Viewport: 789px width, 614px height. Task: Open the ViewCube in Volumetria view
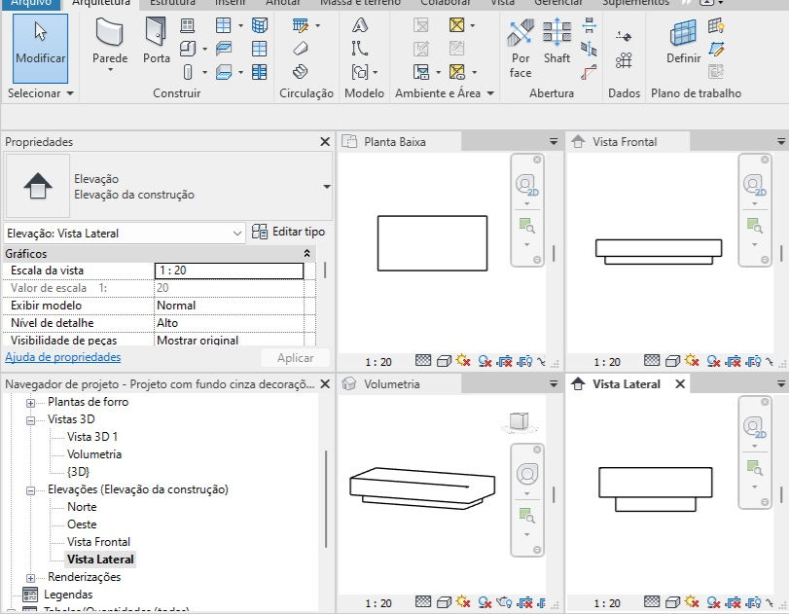tap(520, 422)
